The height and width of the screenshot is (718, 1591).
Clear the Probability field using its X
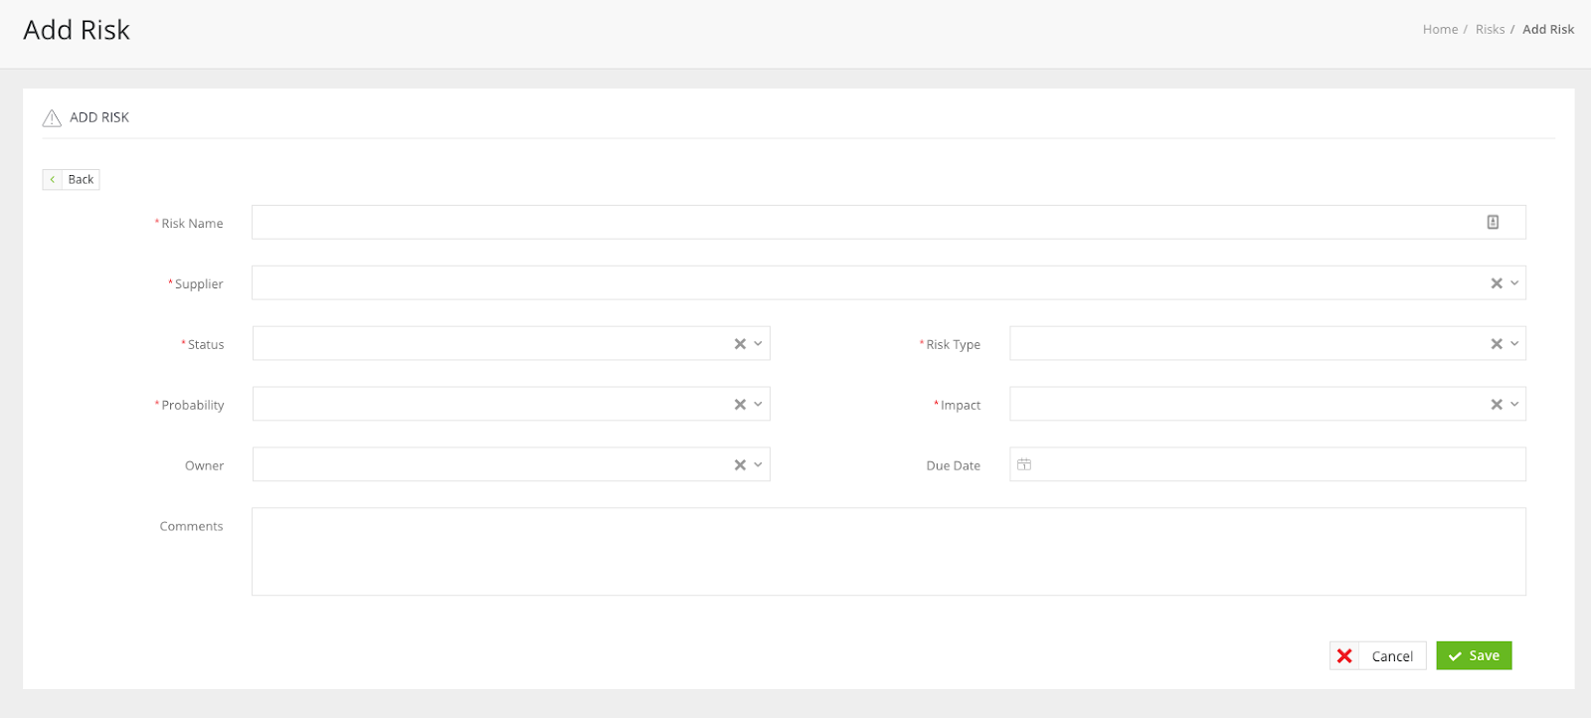pyautogui.click(x=740, y=405)
